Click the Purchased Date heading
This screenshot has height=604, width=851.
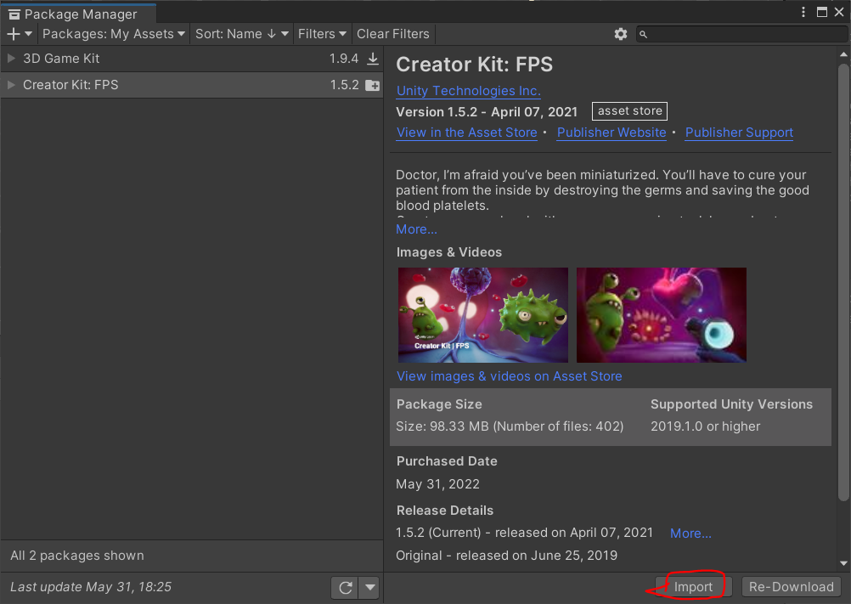click(447, 461)
